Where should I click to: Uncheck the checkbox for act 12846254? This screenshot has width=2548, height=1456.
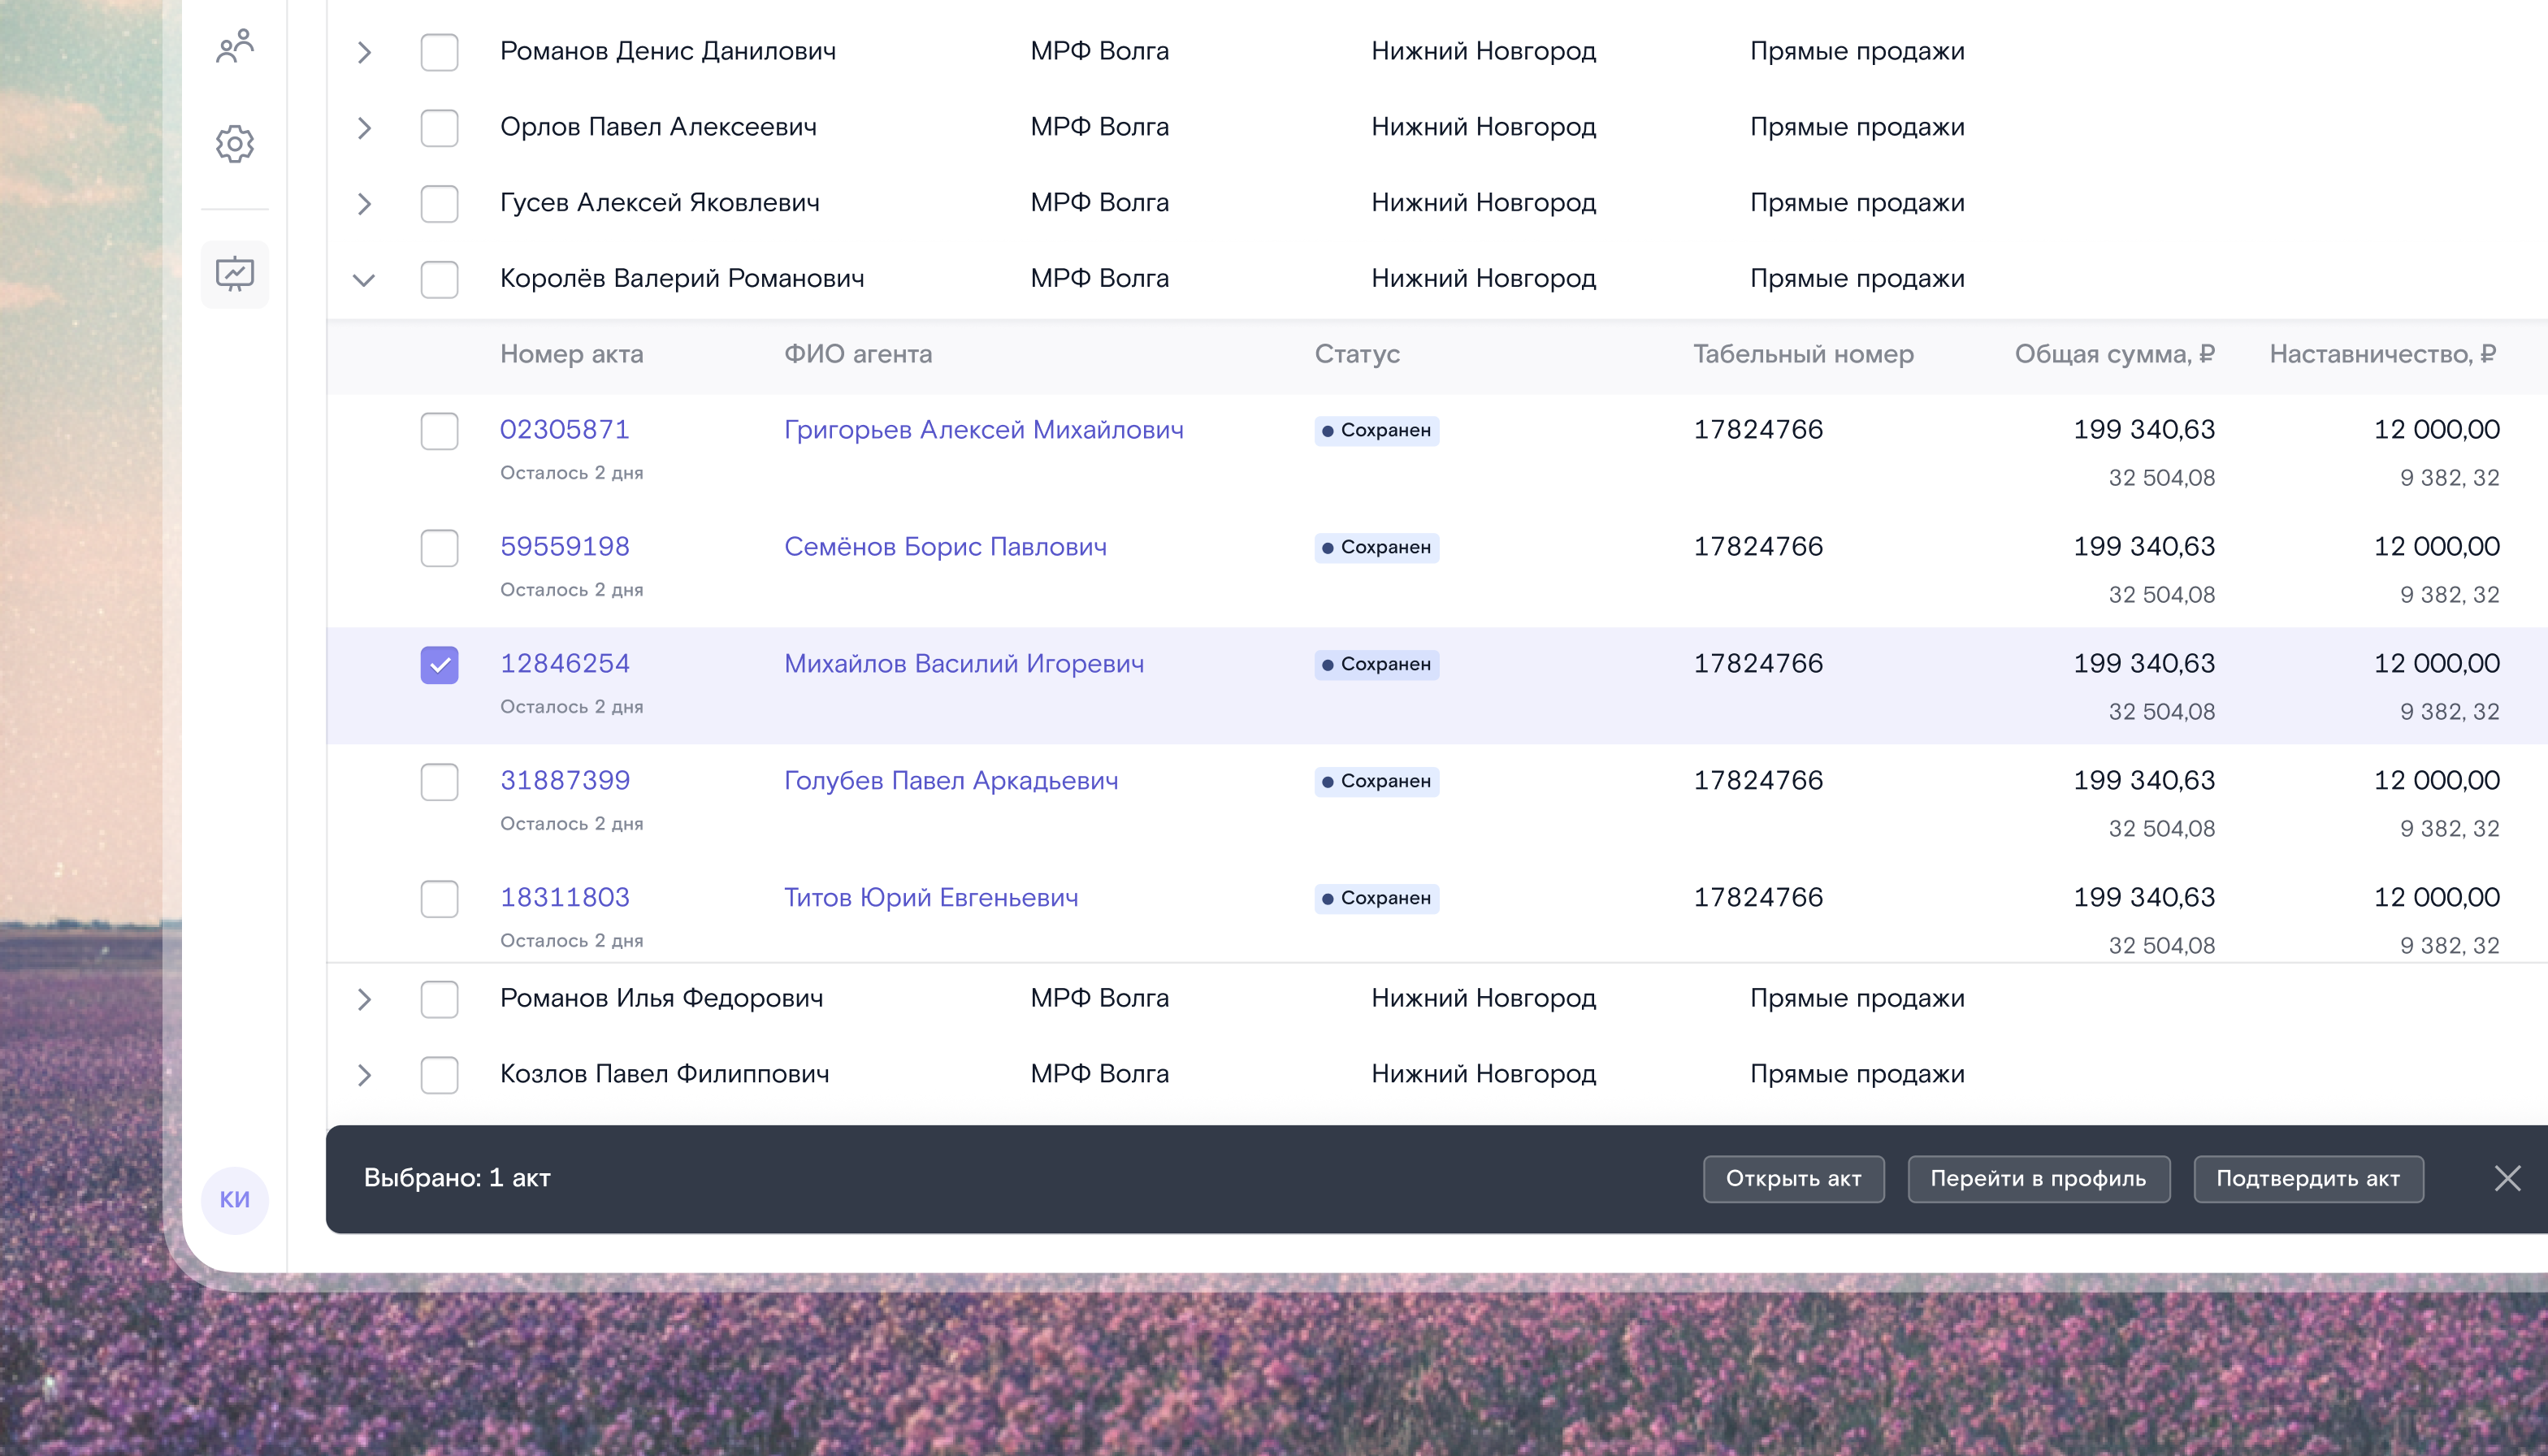pos(439,665)
